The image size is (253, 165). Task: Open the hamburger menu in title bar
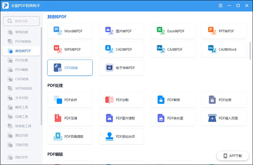point(220,6)
